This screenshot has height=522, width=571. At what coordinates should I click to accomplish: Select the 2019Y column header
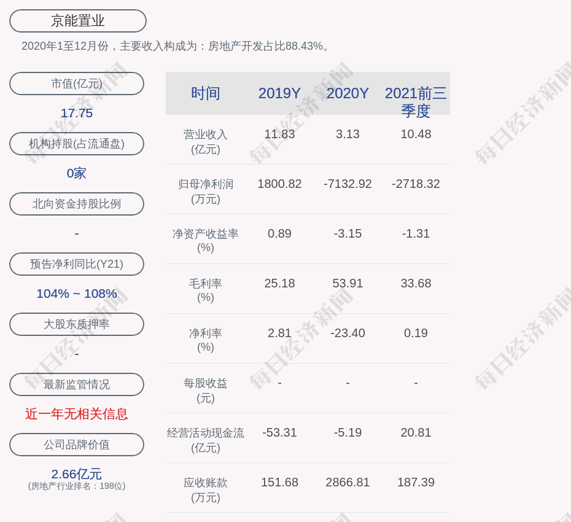(x=279, y=93)
